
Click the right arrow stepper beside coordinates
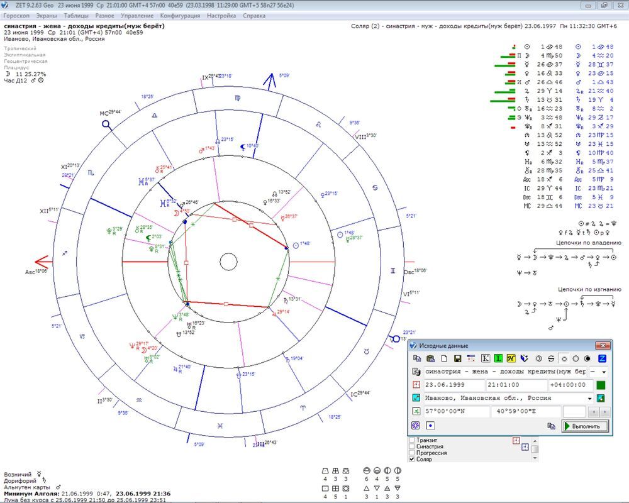tap(605, 412)
